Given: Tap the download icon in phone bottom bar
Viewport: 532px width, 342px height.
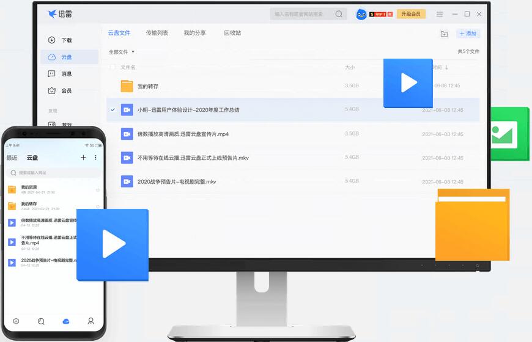Looking at the screenshot, I should [16, 321].
